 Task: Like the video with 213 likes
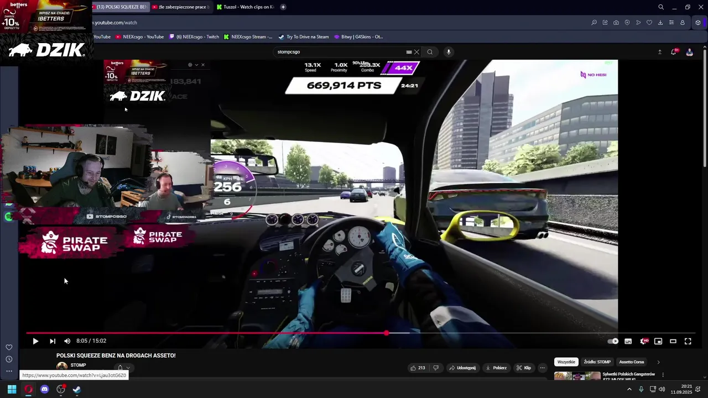417,368
